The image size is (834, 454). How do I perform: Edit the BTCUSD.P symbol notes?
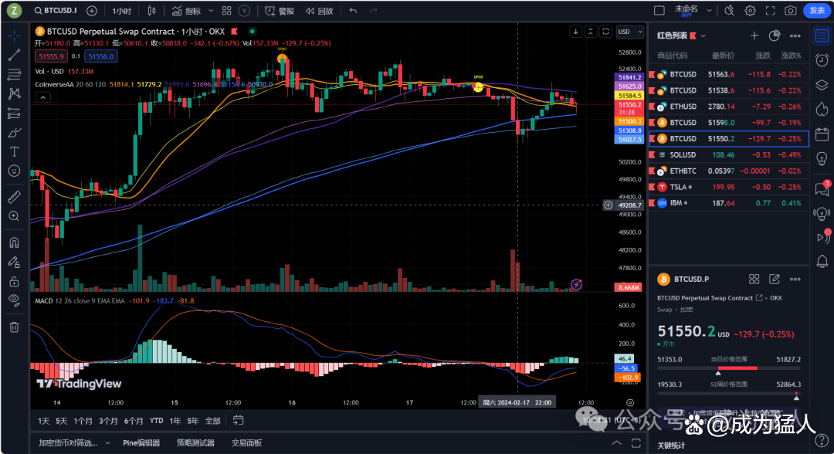pos(775,279)
